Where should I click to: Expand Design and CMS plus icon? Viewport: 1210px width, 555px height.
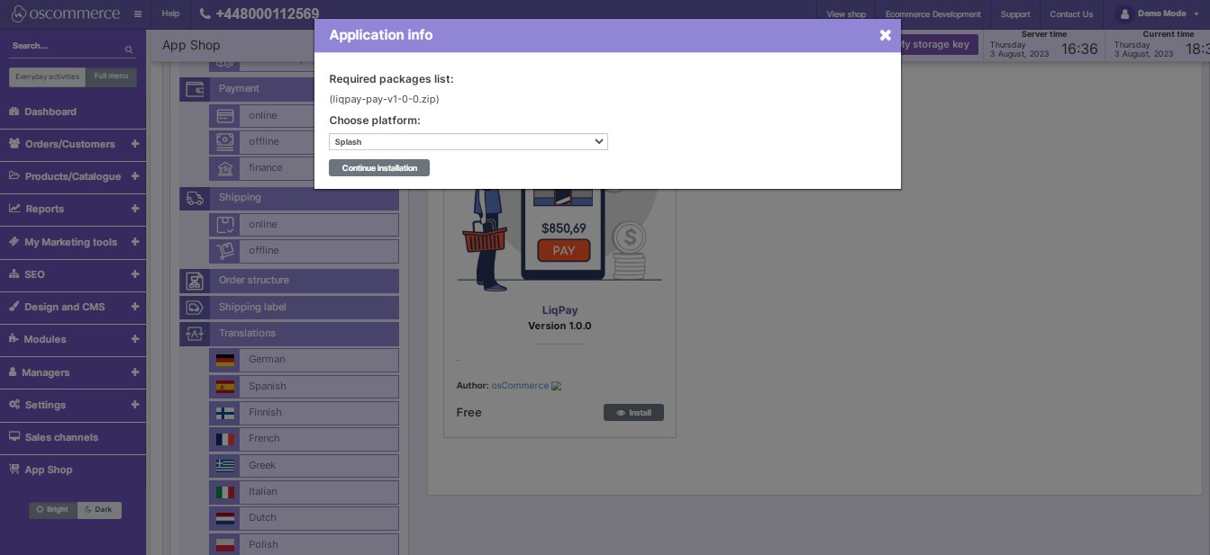[x=135, y=307]
